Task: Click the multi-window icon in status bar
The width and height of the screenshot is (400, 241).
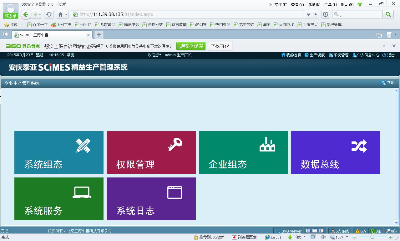Action: pos(313,237)
